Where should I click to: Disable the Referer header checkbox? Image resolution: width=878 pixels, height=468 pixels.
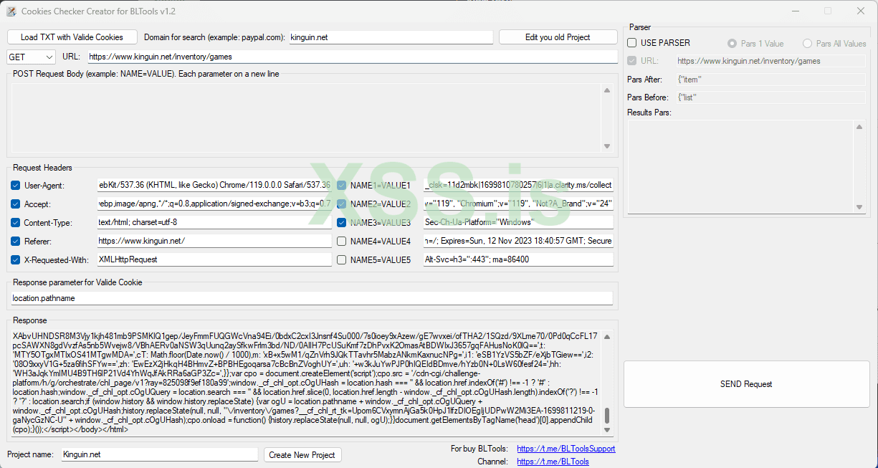(x=16, y=242)
